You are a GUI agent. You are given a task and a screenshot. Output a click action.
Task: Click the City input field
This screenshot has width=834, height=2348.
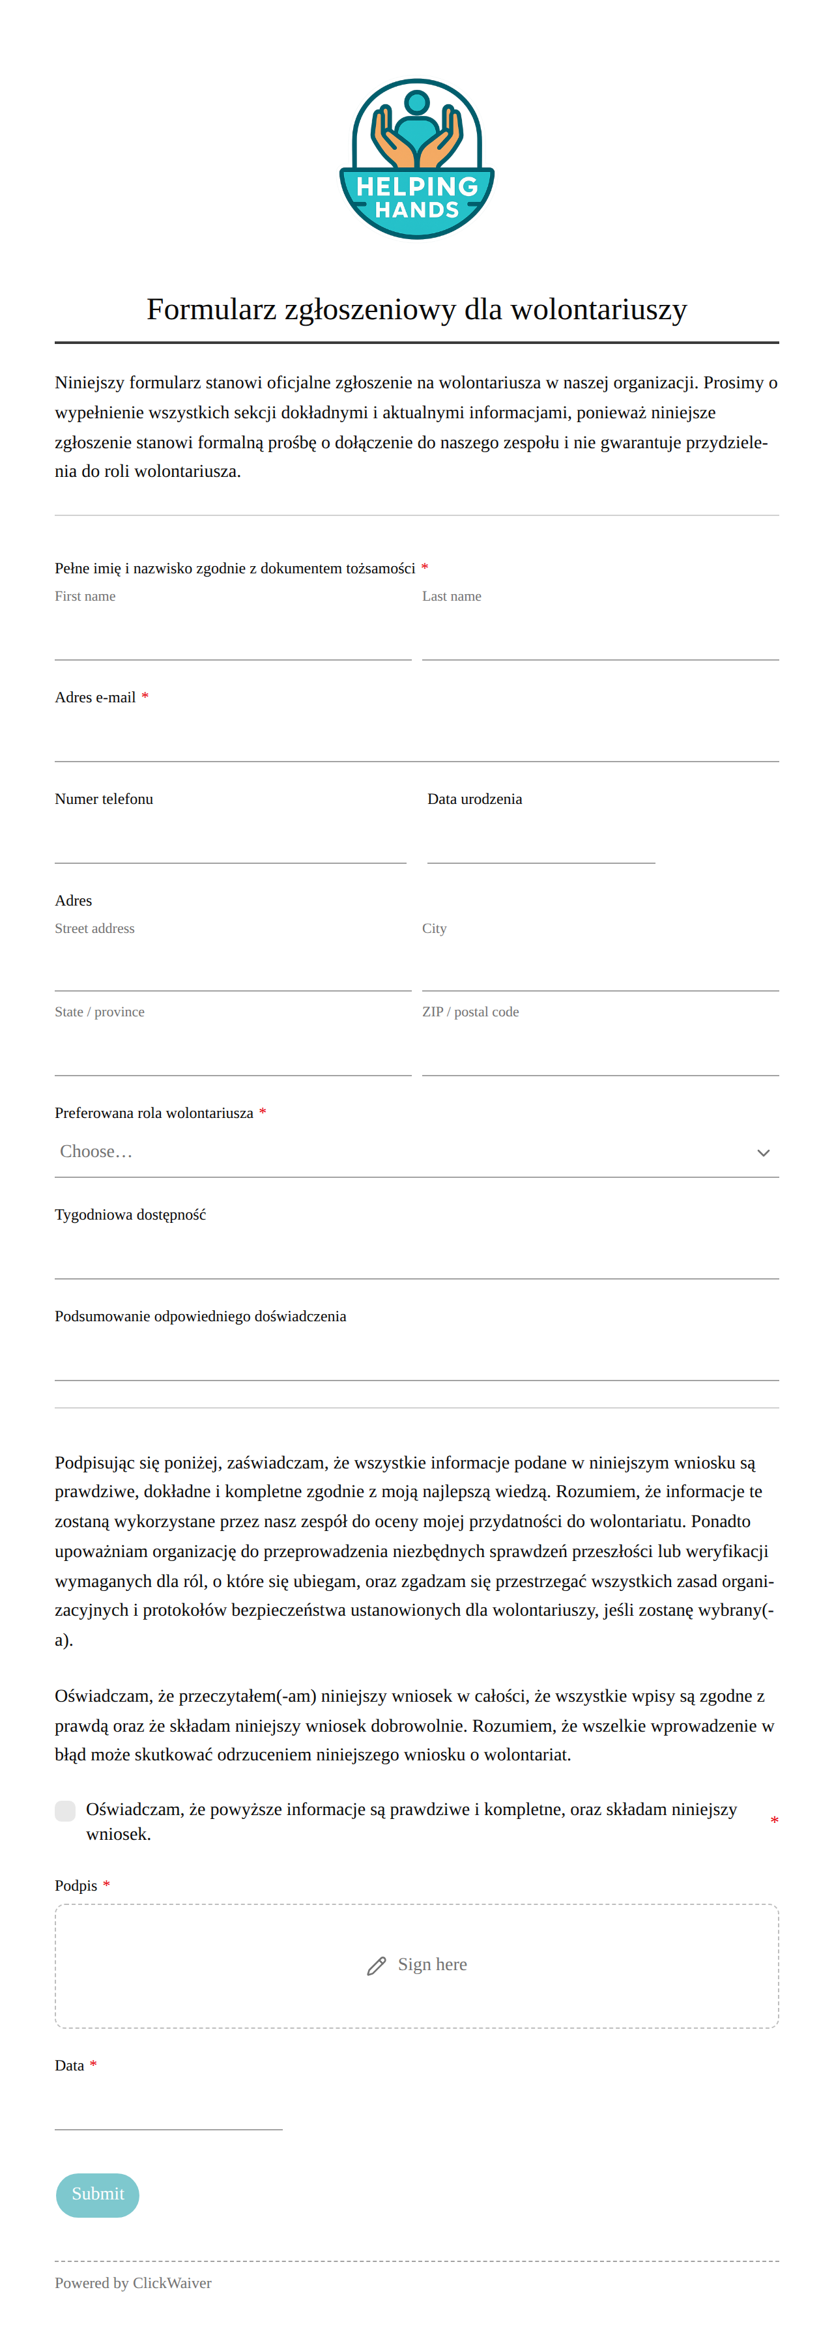tap(601, 968)
